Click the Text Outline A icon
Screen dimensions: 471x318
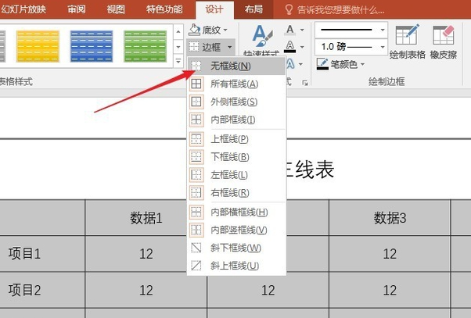[290, 47]
